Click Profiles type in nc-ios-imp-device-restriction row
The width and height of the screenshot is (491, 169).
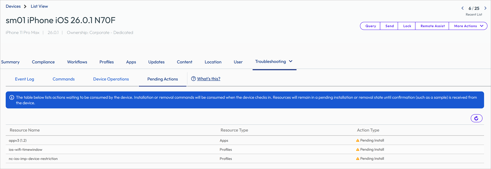226,159
